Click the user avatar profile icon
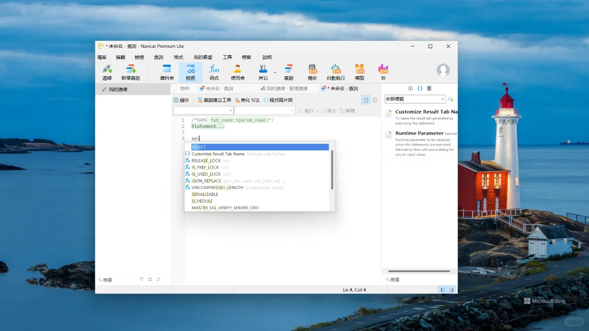Viewport: 589px width, 331px height. click(x=443, y=70)
